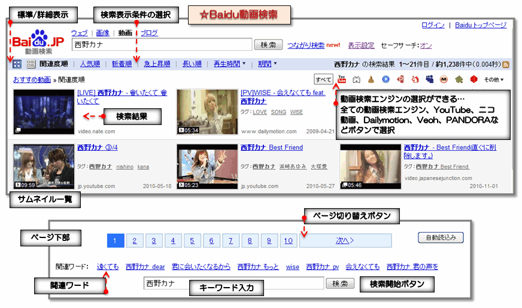This screenshot has width=522, height=308.
Task: Filter results by red Pandora P icon
Action: click(400, 79)
